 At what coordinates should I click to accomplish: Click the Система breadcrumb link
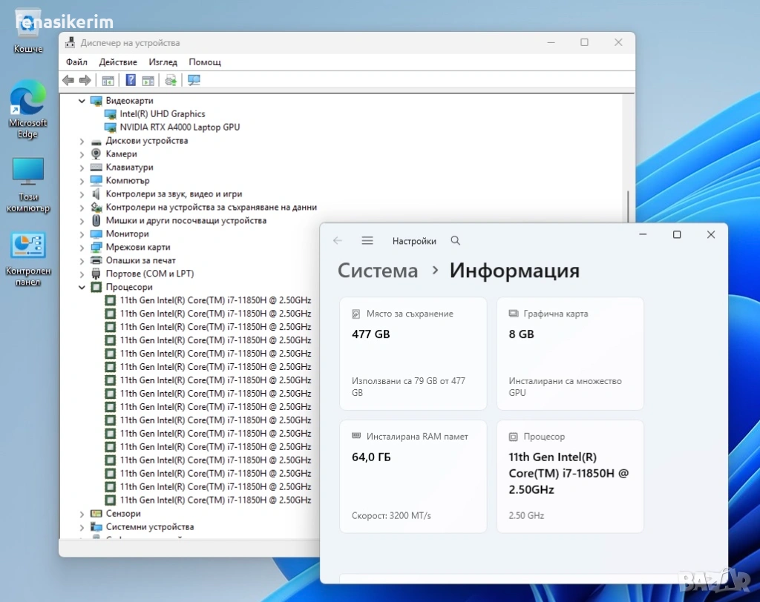click(x=378, y=271)
